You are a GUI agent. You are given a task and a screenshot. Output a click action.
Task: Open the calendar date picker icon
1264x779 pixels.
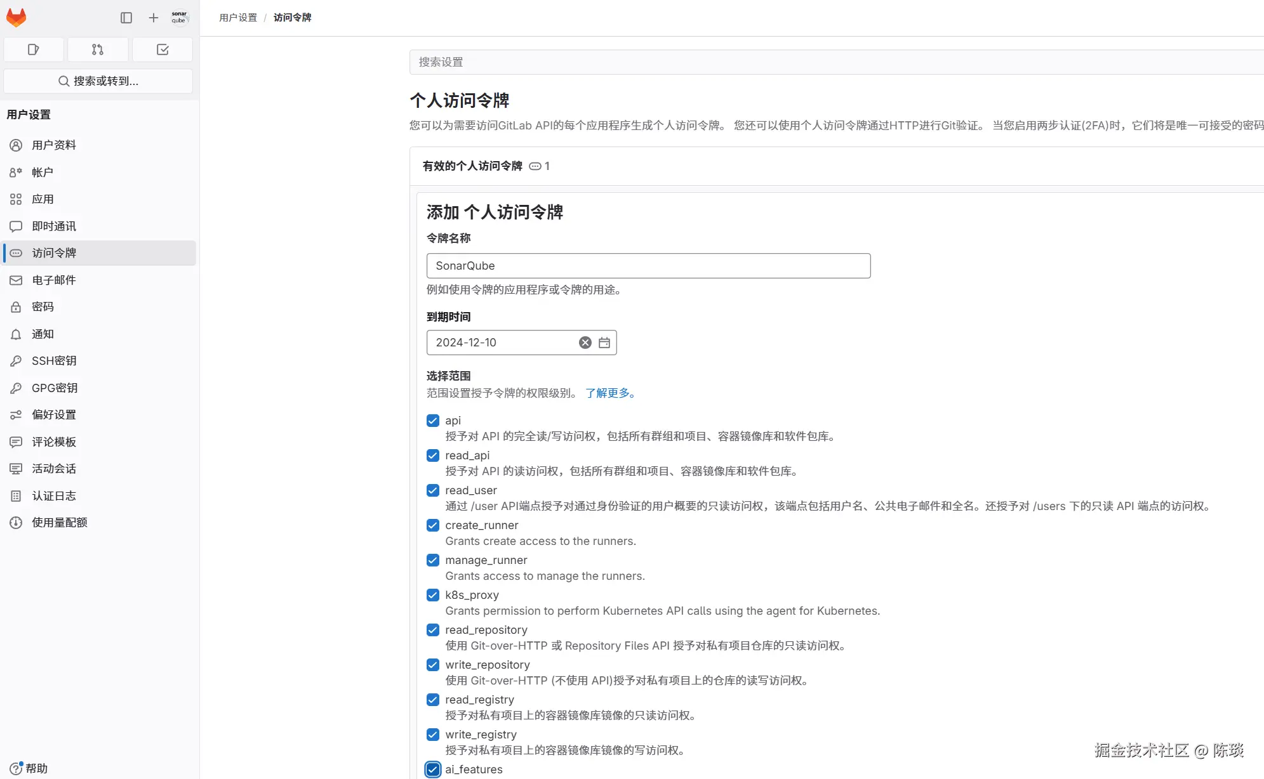click(x=604, y=343)
